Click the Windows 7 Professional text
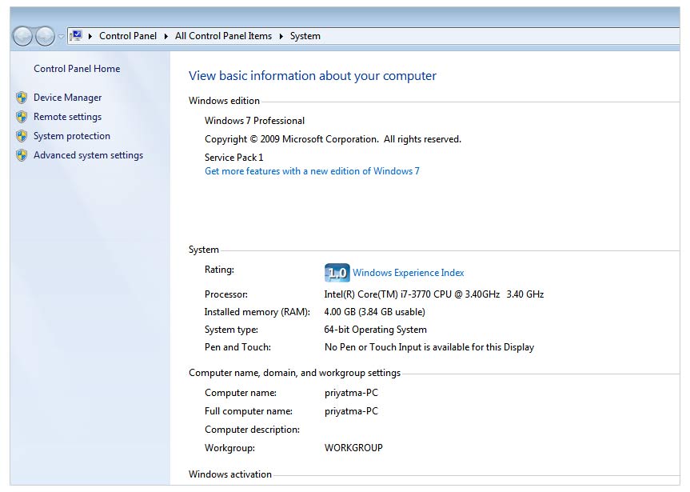Screen dimensions: 690x492 [x=254, y=121]
